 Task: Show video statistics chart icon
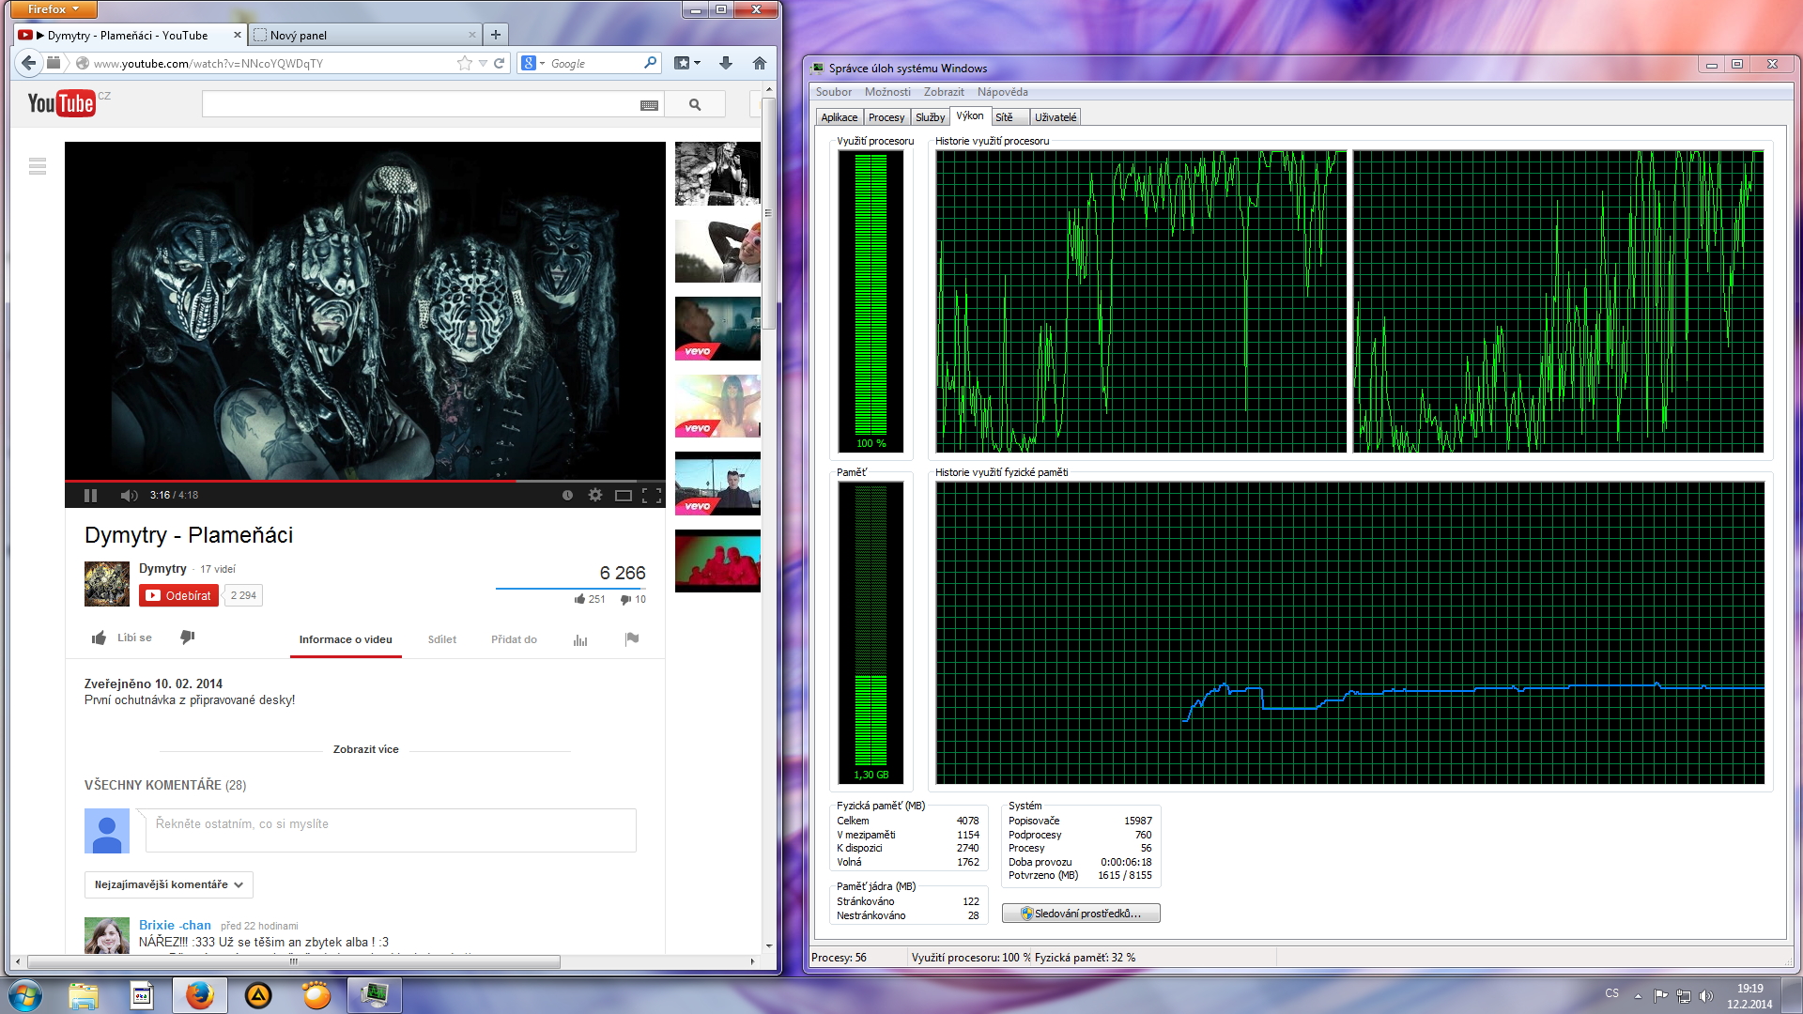(580, 639)
